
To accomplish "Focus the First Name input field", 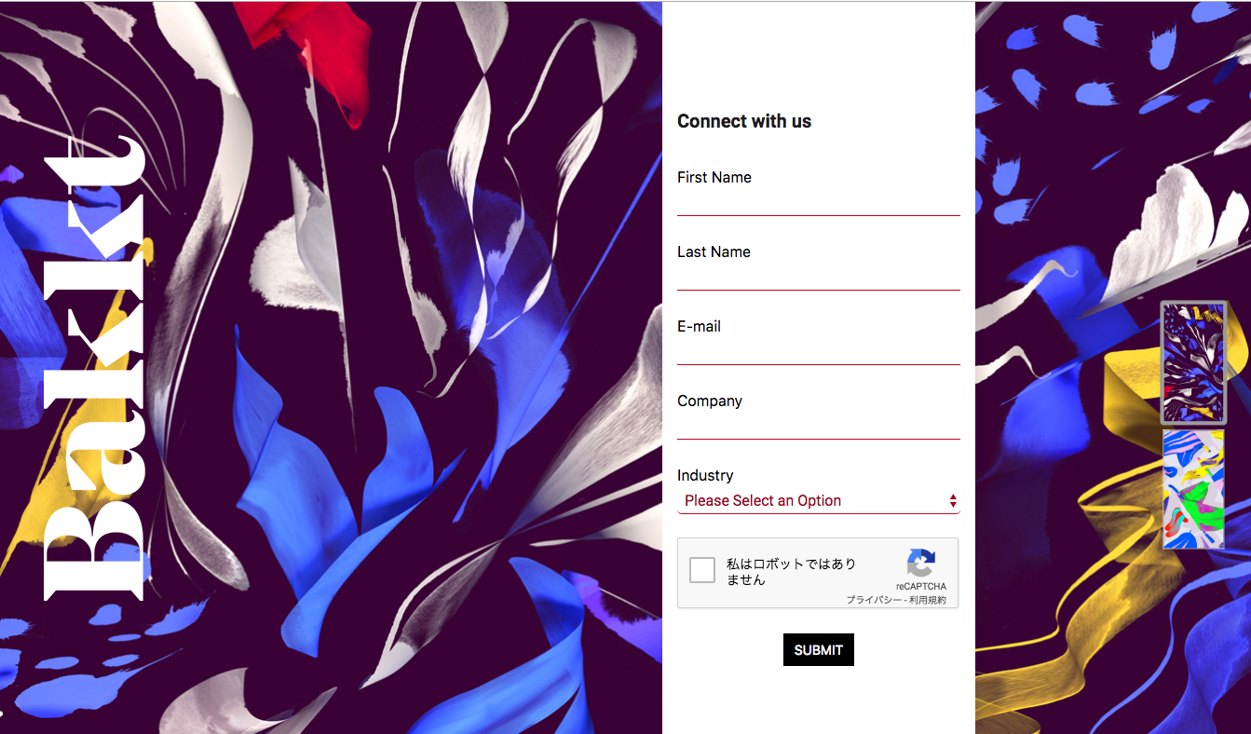I will click(x=818, y=203).
